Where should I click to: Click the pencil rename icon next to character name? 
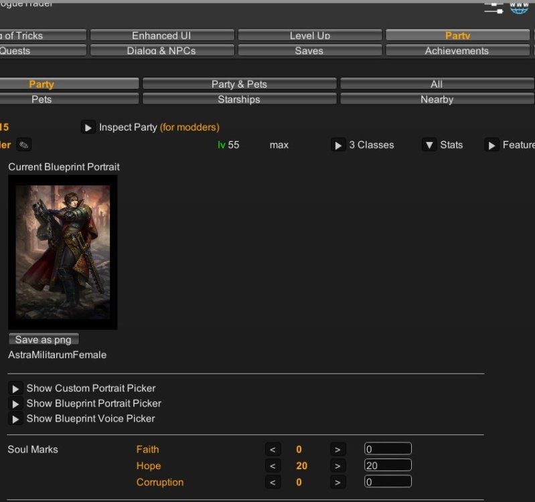pos(23,145)
